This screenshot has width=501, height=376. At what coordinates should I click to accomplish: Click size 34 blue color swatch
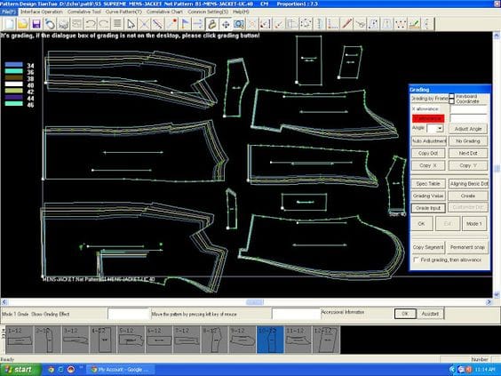click(x=13, y=65)
